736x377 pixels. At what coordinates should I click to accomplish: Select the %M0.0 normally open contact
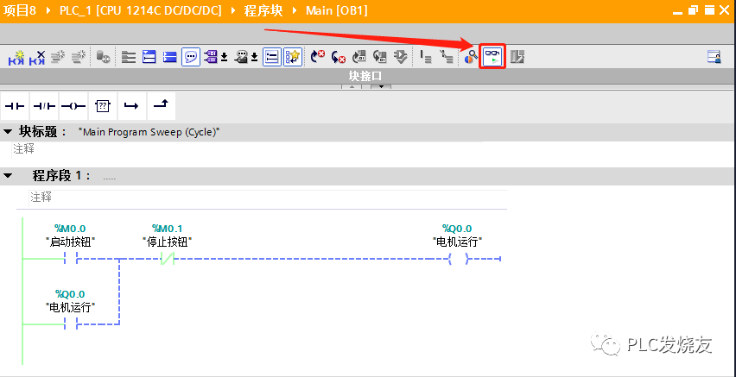tap(71, 258)
